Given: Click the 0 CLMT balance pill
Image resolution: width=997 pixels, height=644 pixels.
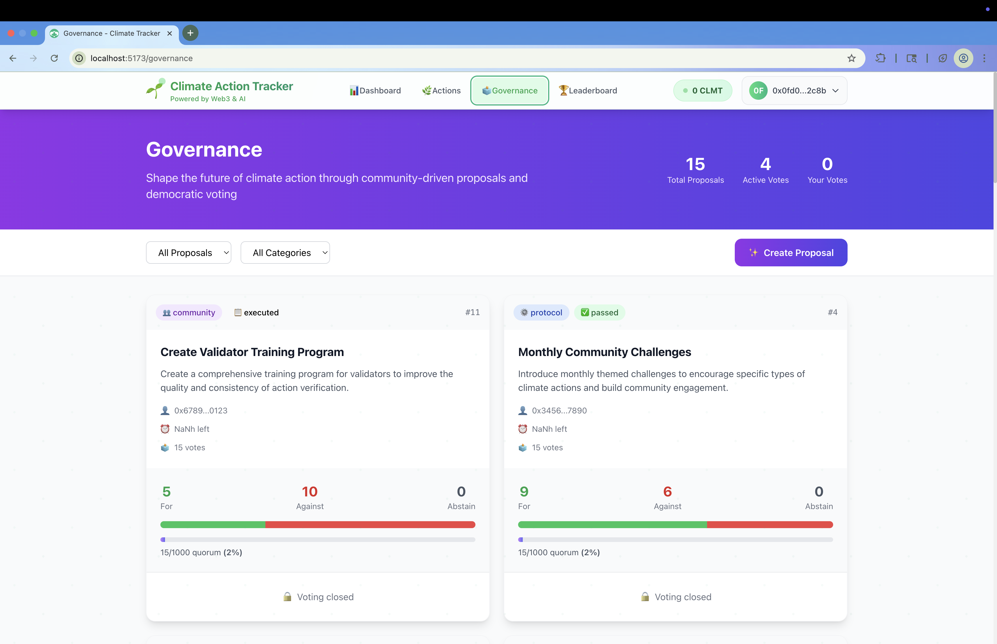Looking at the screenshot, I should coord(702,91).
